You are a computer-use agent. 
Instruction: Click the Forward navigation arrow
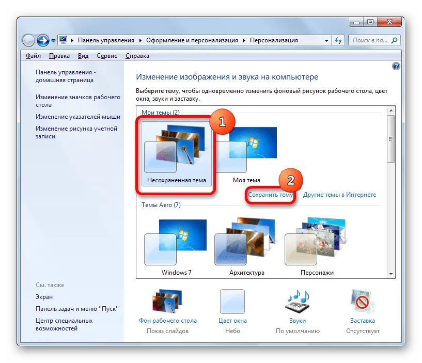coord(43,41)
